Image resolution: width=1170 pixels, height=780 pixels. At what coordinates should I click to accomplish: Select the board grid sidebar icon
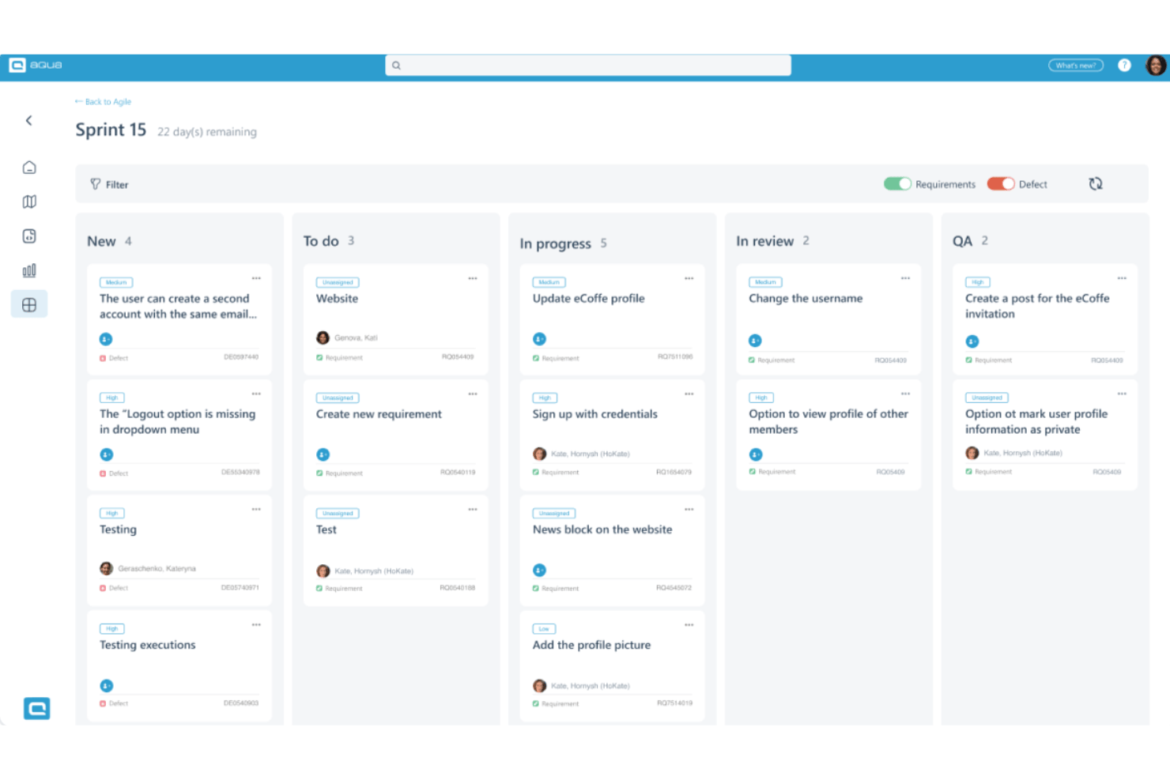(x=29, y=304)
